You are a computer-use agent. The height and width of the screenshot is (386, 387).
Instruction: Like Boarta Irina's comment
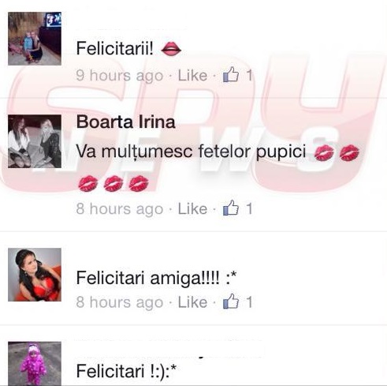click(x=192, y=209)
